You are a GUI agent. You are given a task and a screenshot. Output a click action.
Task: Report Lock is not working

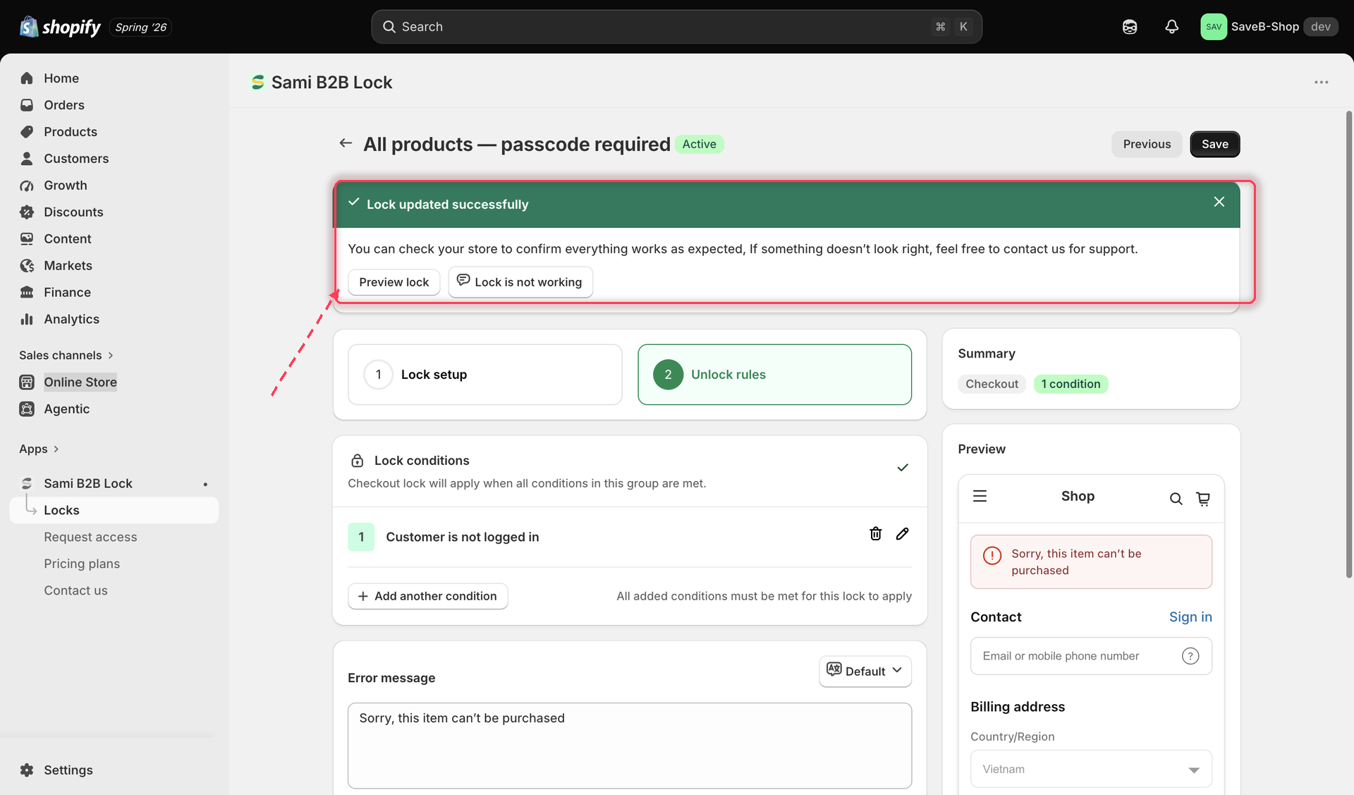pos(520,282)
